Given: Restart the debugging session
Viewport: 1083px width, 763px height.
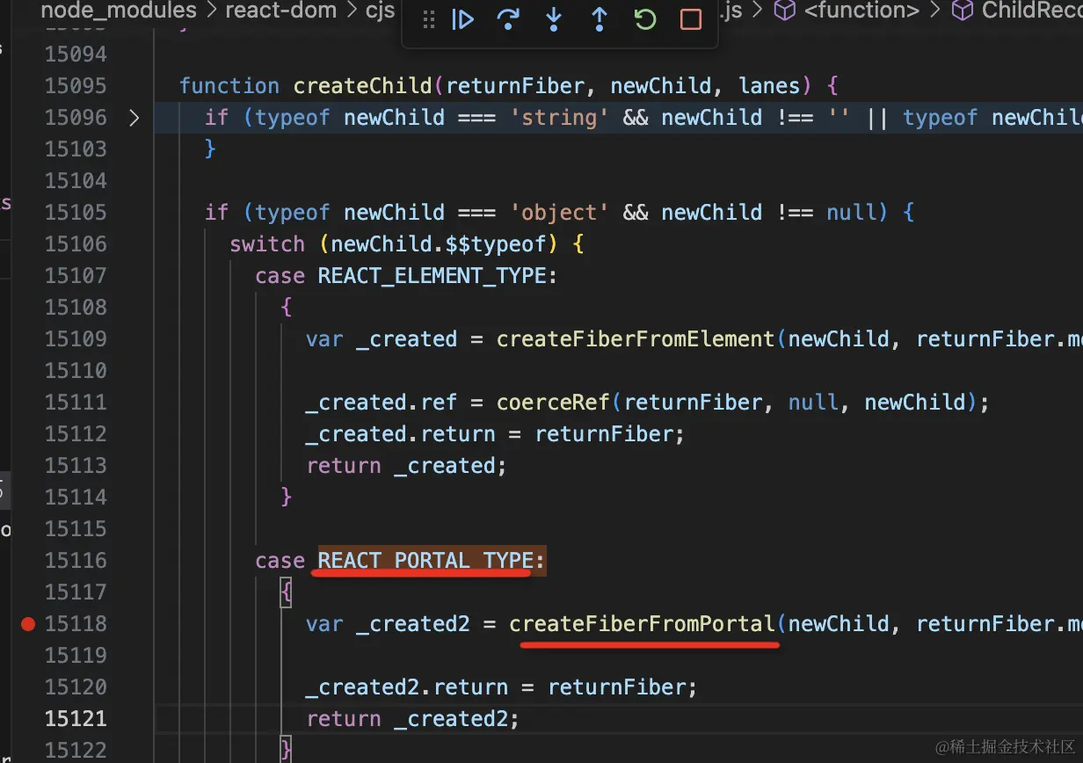Looking at the screenshot, I should tap(645, 19).
